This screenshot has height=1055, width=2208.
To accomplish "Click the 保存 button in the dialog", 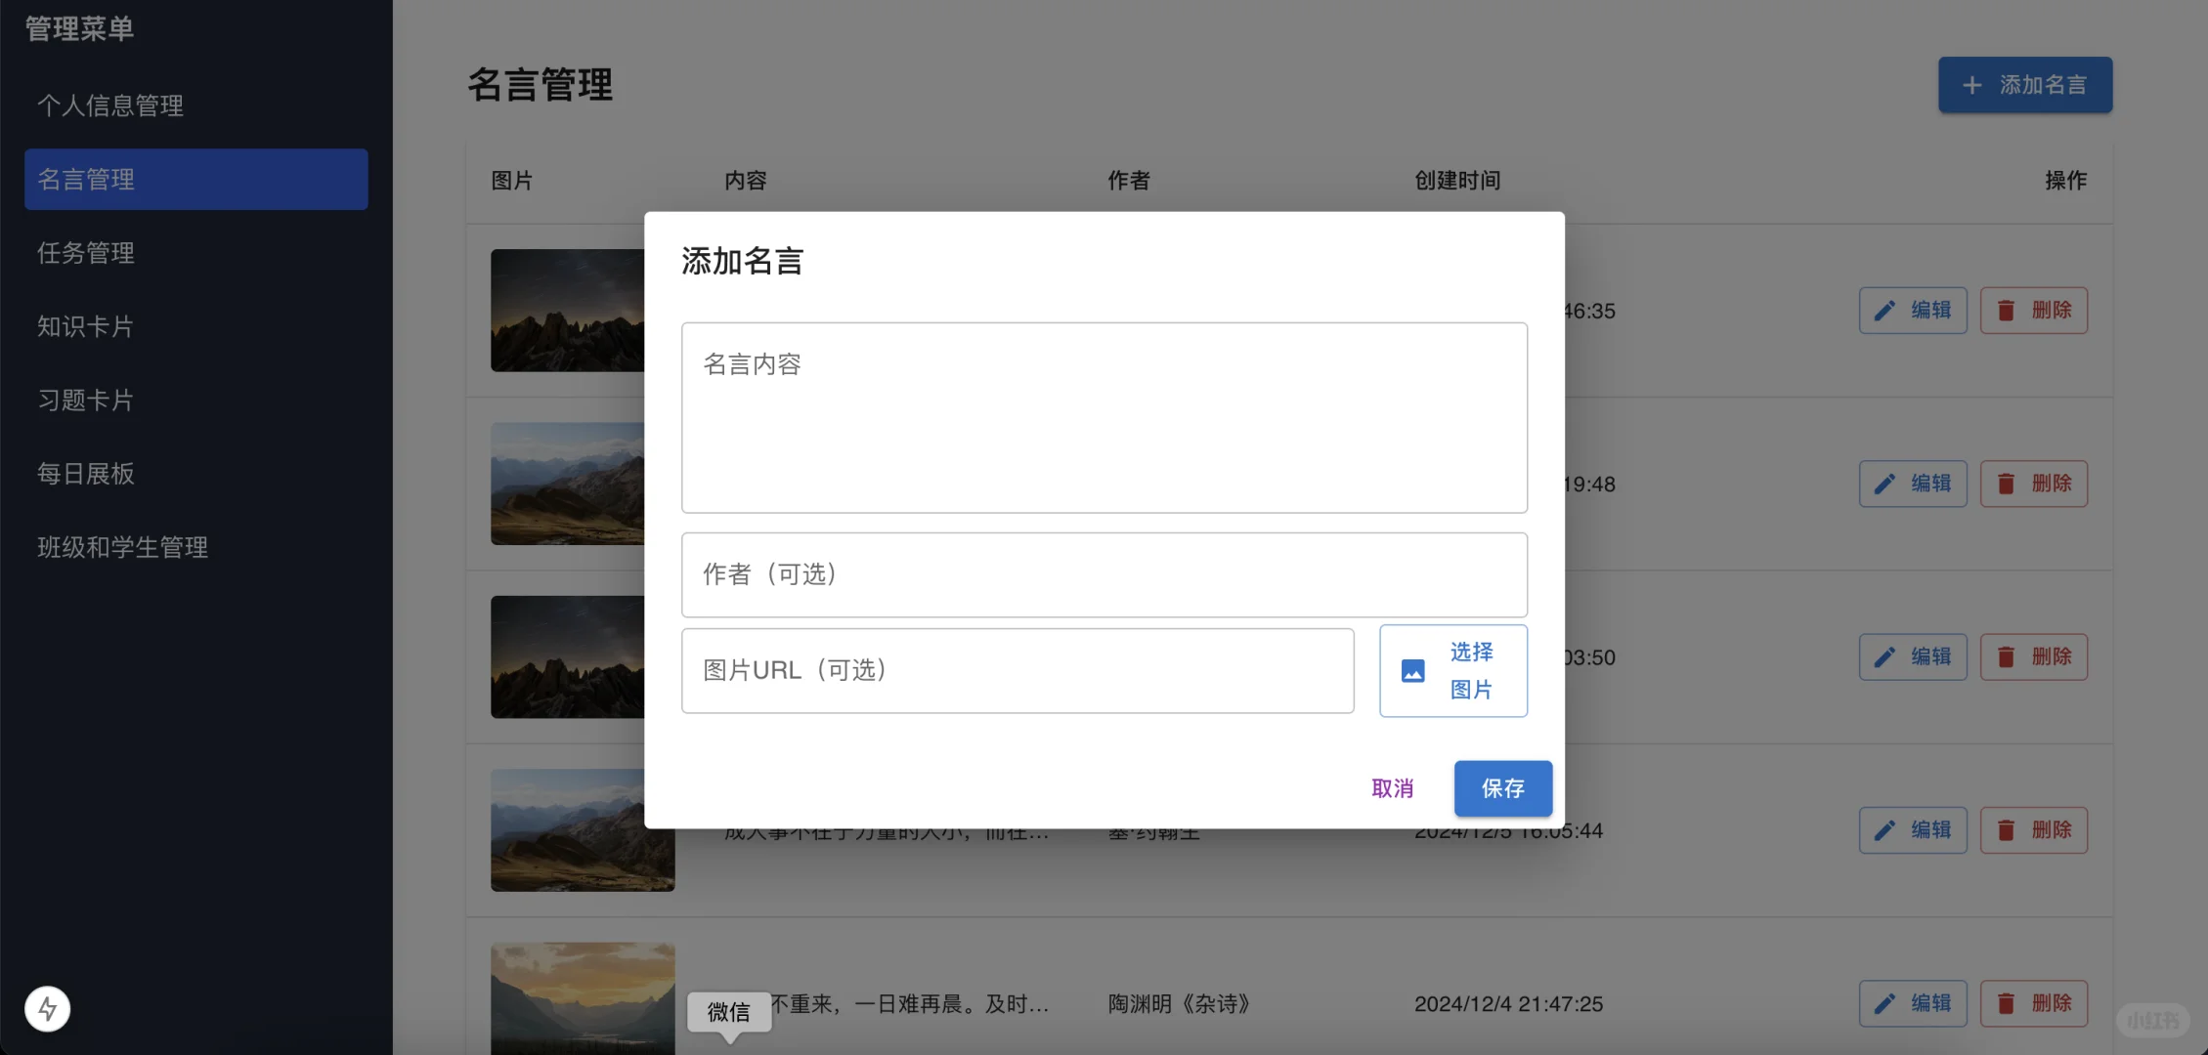I will [x=1502, y=788].
